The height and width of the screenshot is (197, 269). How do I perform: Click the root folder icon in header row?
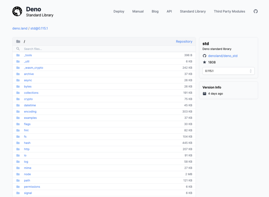coord(18,41)
